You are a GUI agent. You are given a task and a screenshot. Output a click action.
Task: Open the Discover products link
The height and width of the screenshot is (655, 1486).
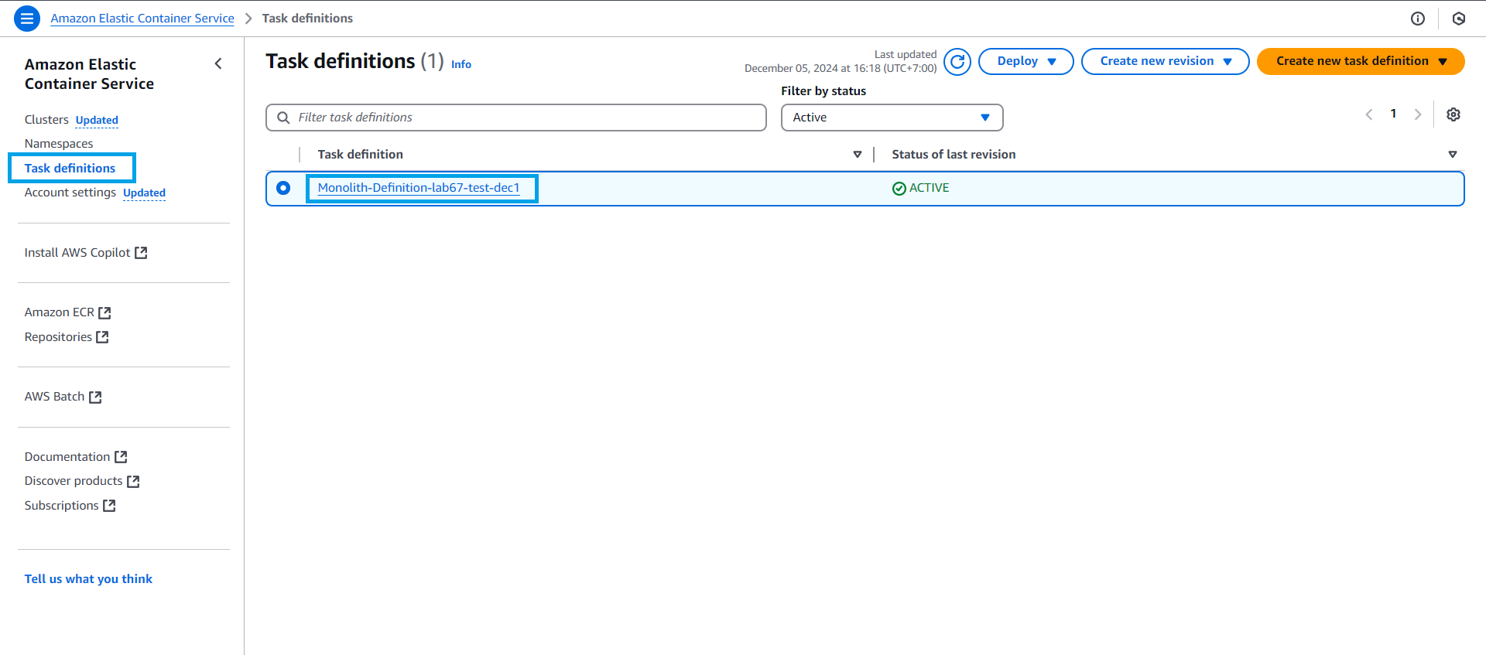click(x=74, y=481)
